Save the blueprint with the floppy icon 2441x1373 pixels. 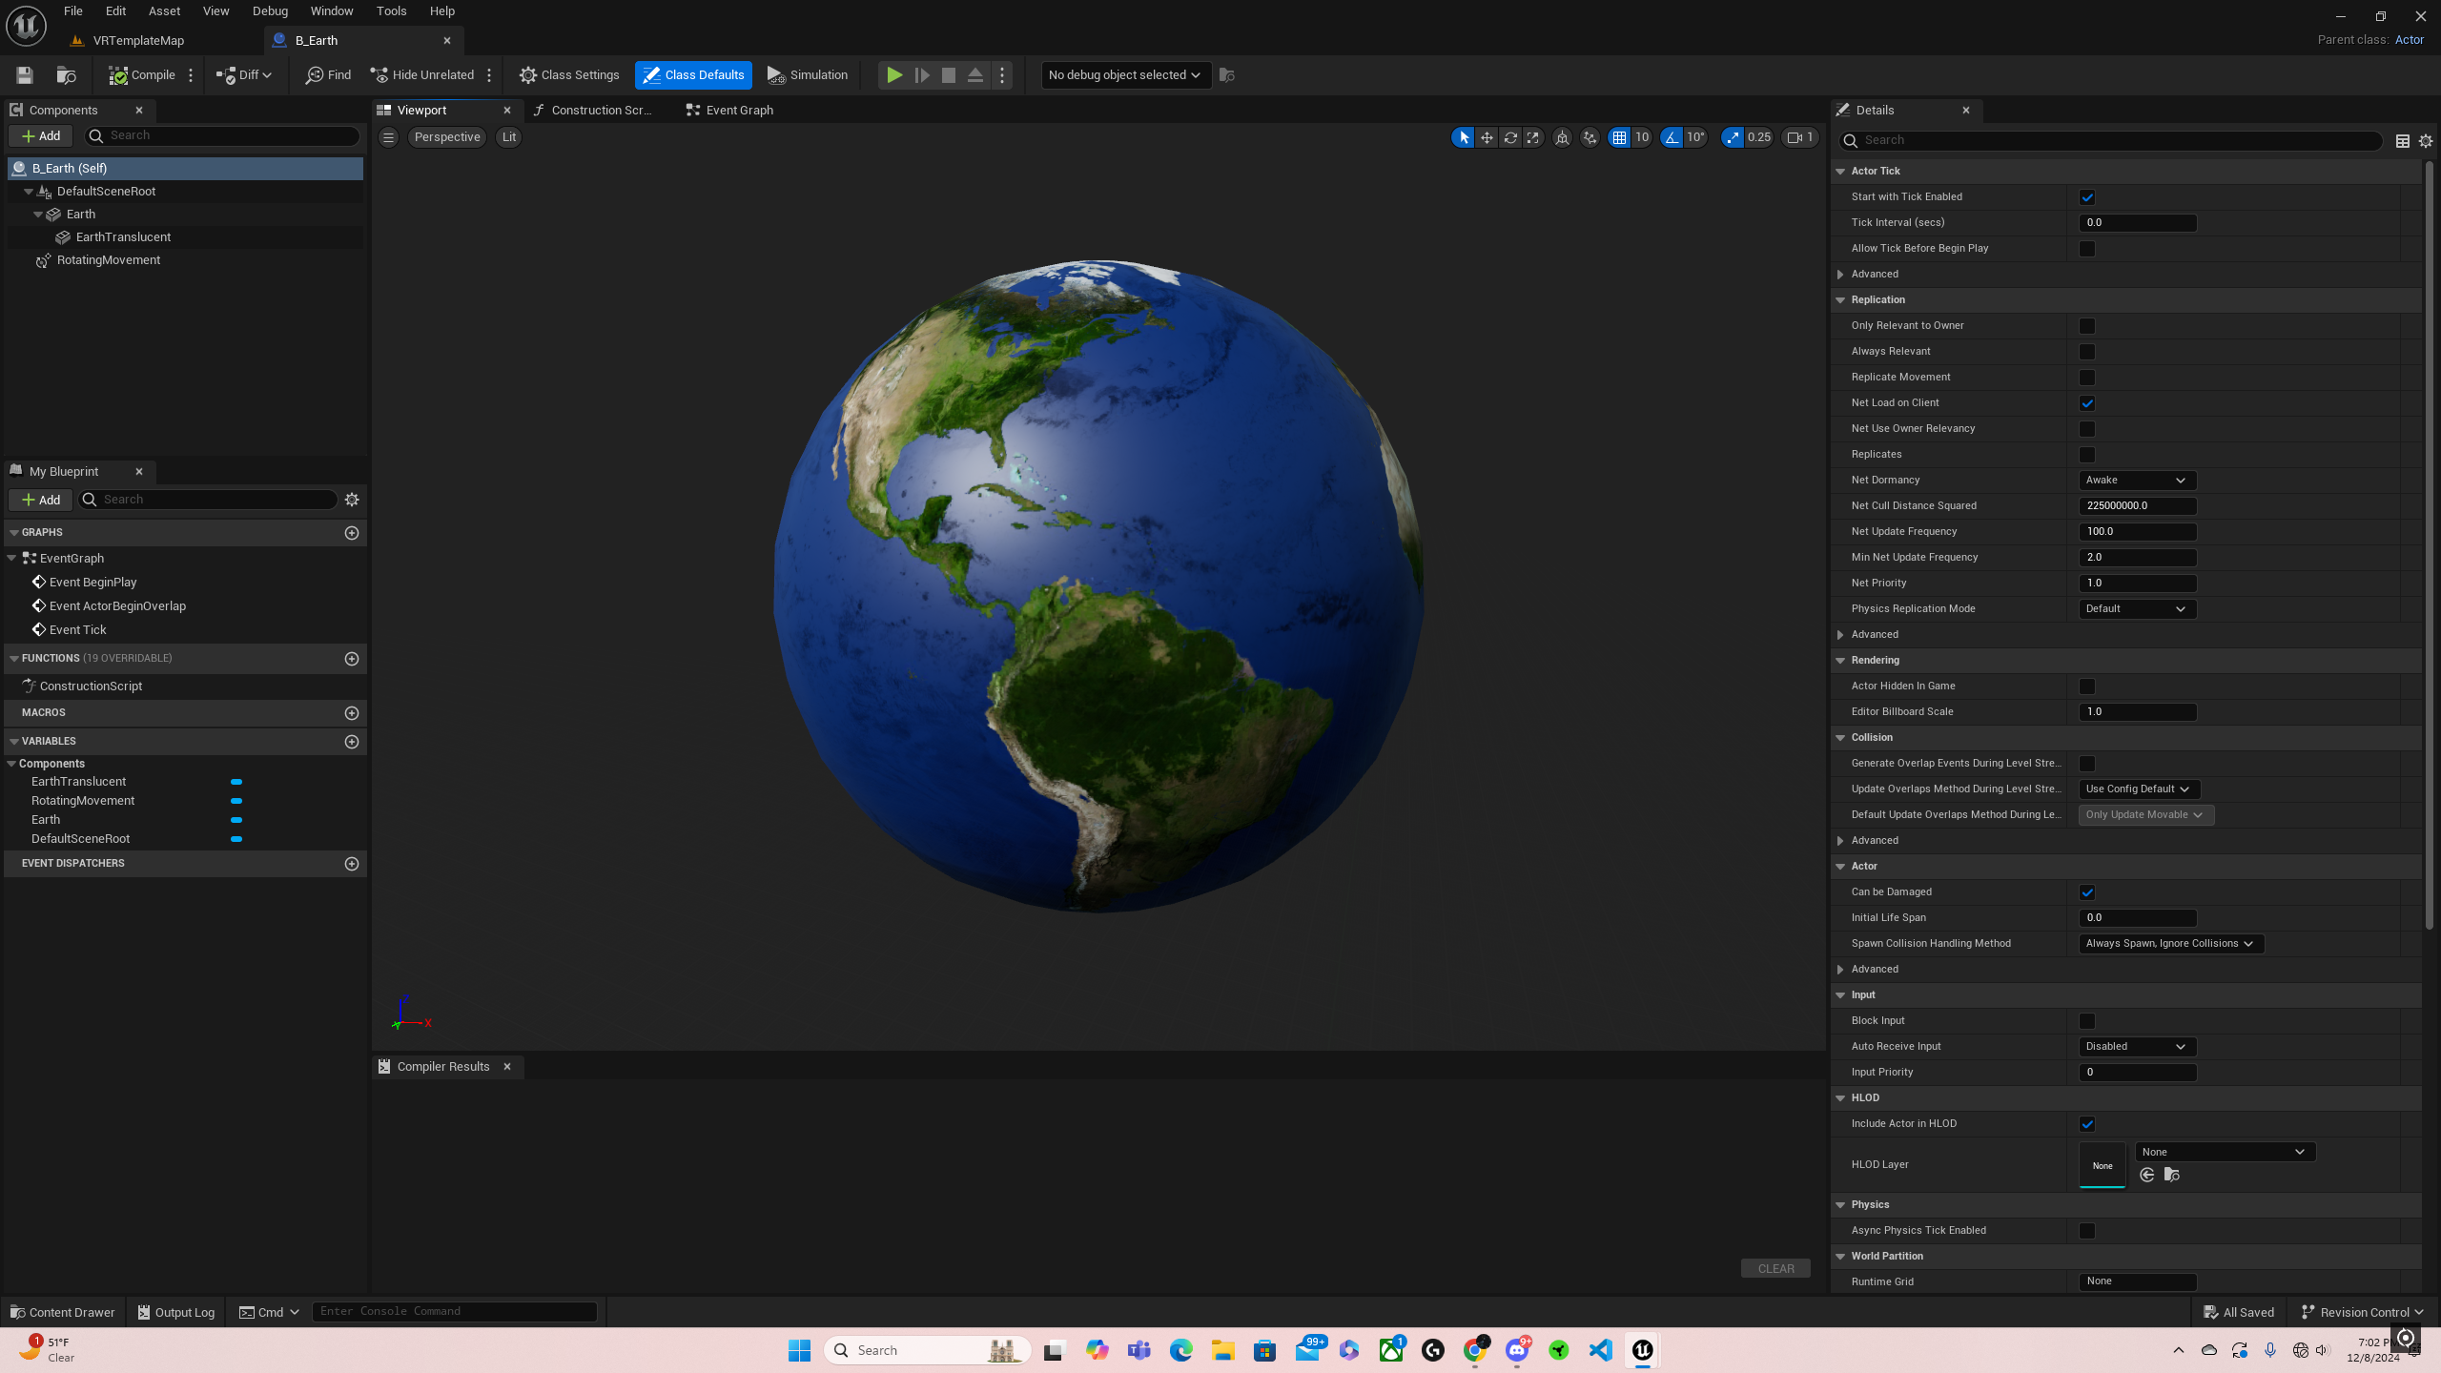click(x=25, y=74)
